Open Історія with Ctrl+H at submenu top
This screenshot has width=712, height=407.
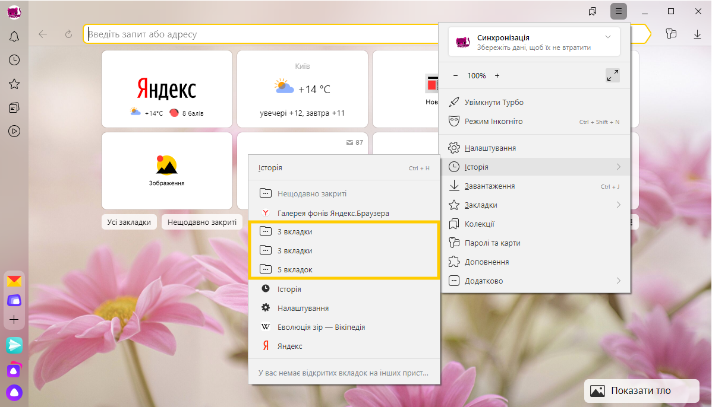point(344,168)
